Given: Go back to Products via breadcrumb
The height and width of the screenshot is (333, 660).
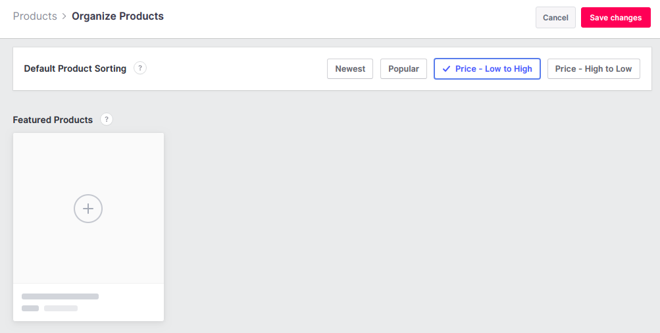Looking at the screenshot, I should point(35,16).
